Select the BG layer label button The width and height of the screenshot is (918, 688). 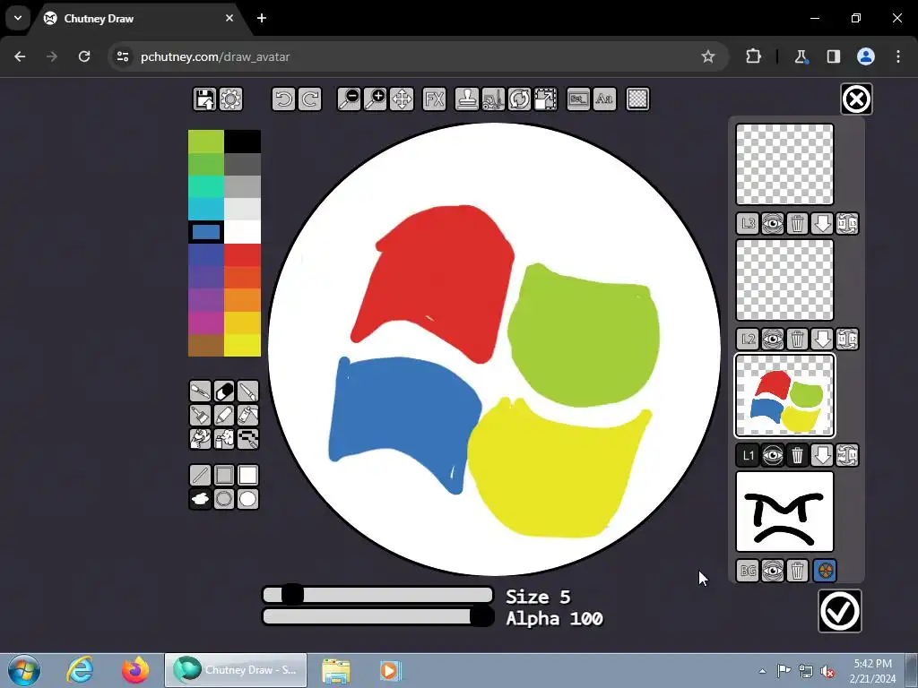[748, 571]
